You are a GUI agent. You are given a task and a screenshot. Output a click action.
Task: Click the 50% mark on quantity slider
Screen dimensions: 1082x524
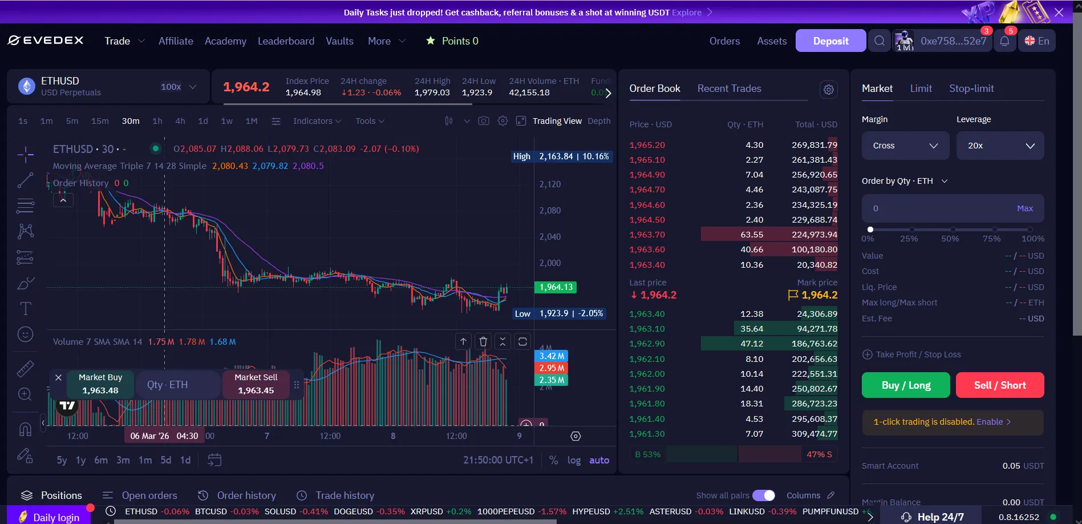(953, 229)
